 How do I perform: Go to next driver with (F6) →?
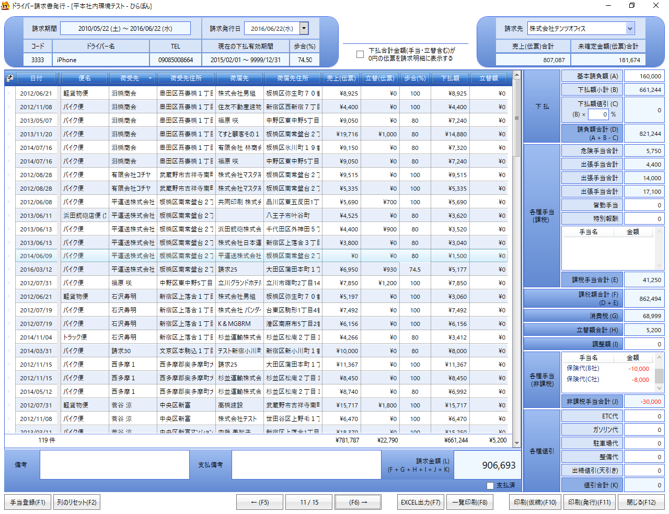click(x=358, y=502)
